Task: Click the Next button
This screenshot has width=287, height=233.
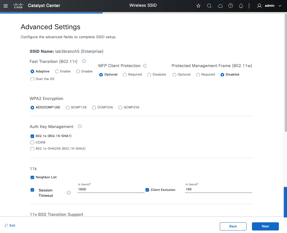Action: click(x=265, y=226)
